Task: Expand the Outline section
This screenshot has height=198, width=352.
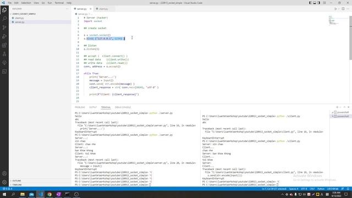Action: click(16, 181)
